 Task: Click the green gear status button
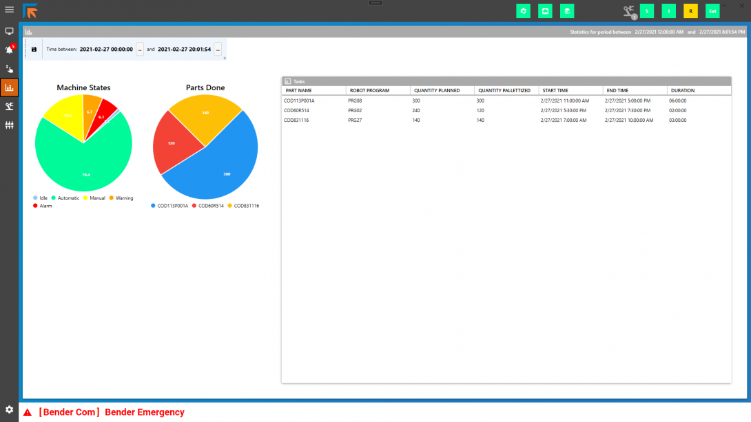[524, 11]
